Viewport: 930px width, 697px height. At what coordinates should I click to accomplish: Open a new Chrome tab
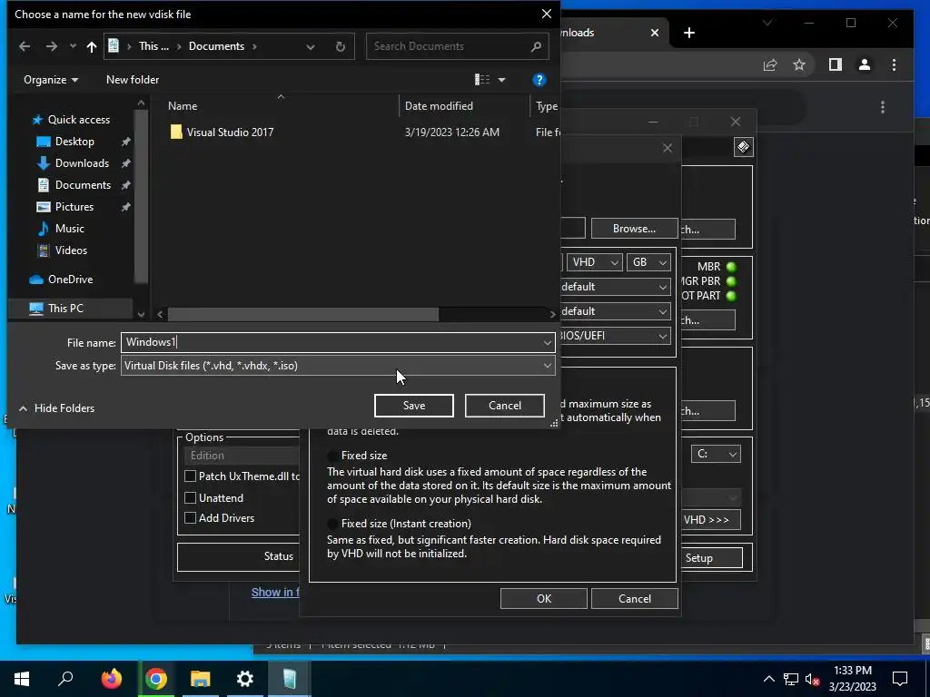click(x=688, y=34)
